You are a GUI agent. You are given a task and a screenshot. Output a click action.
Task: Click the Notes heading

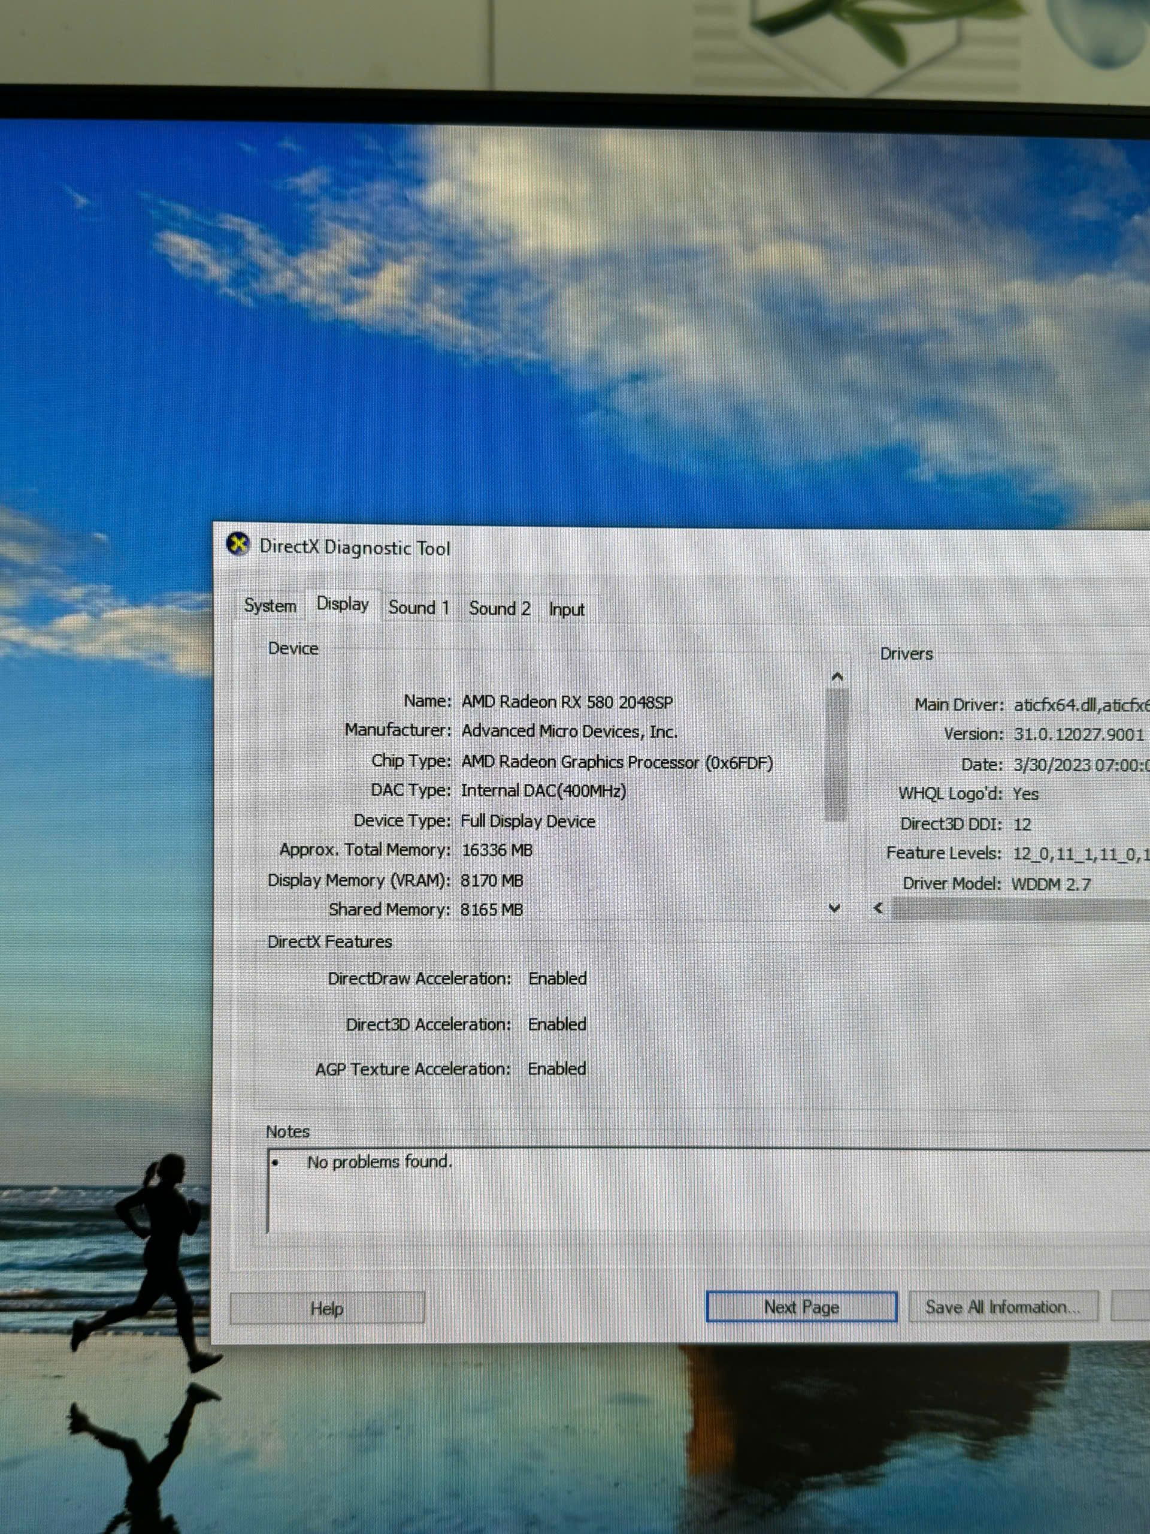pos(287,1131)
